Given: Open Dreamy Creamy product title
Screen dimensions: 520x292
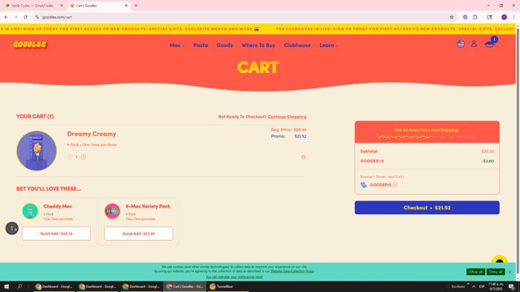Looking at the screenshot, I should click(x=92, y=134).
